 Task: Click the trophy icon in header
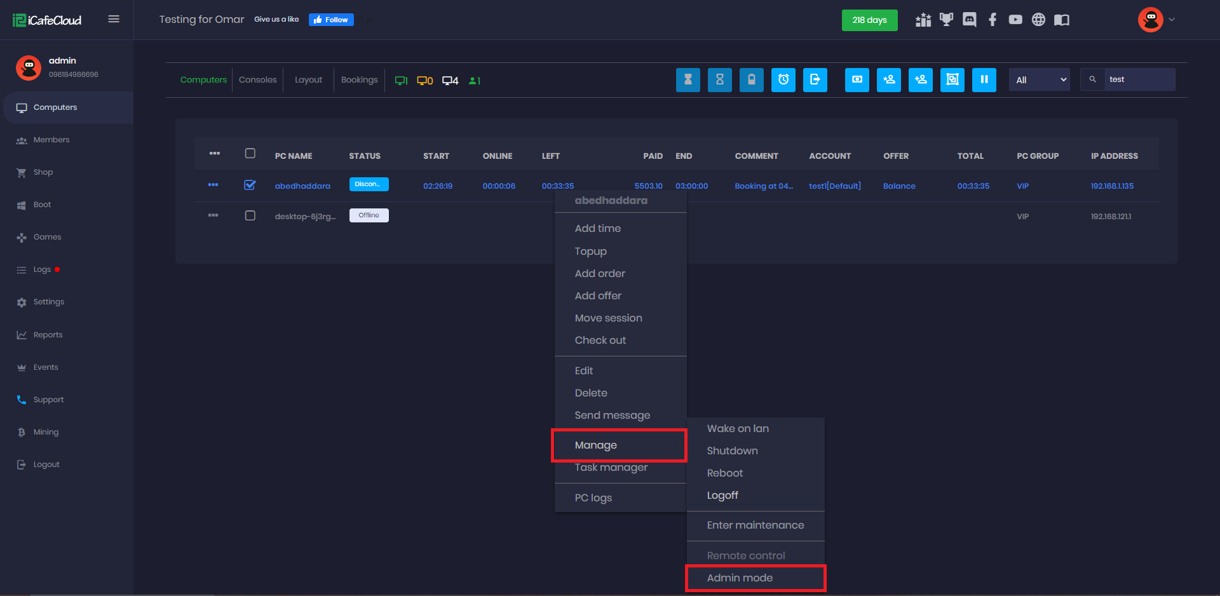click(946, 20)
